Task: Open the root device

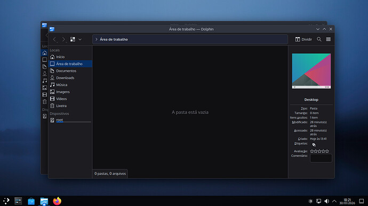Action: click(x=70, y=120)
